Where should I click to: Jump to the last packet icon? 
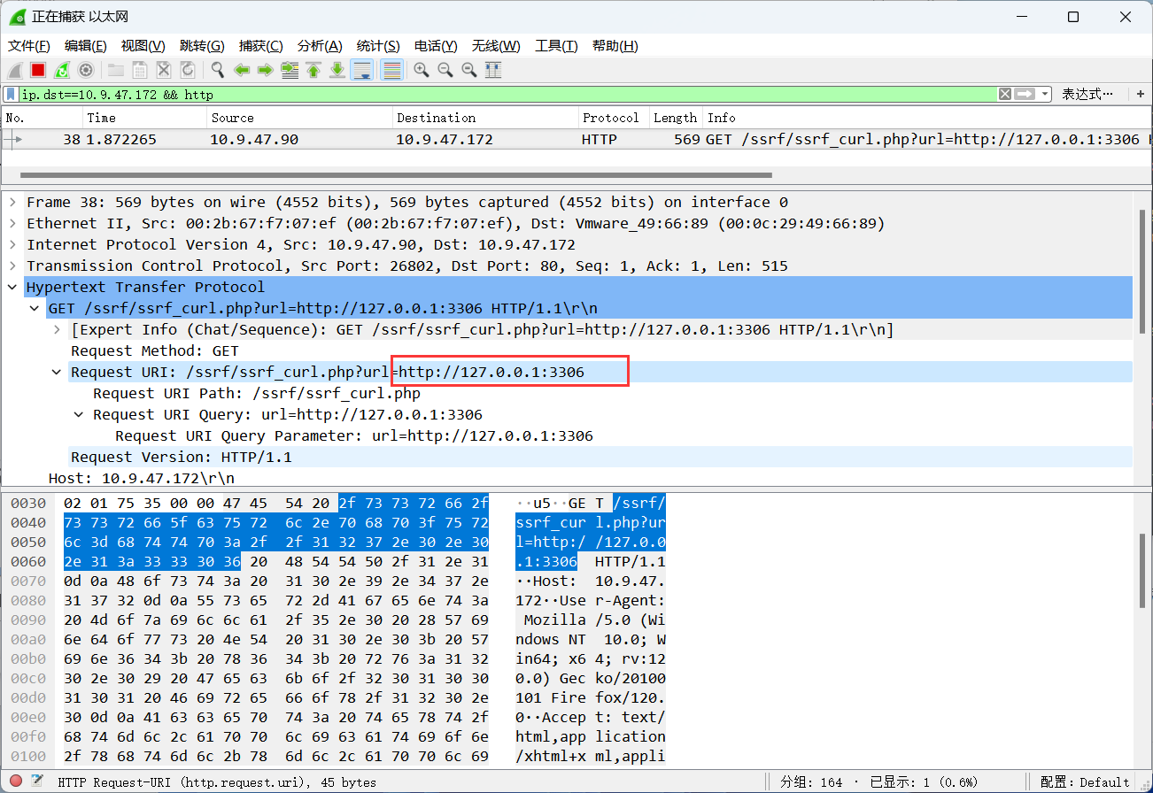point(337,70)
